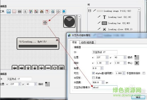Click the Alpha值 field 1.000
Screen dimensions: 147x100
point(119,73)
